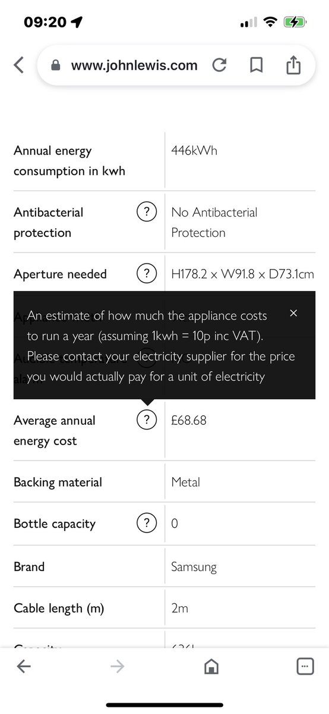This screenshot has height=714, width=329.
Task: Tap the Samsung brand value
Action: [194, 567]
